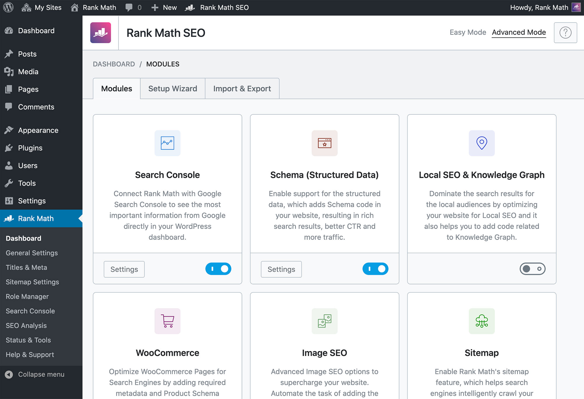584x399 pixels.
Task: Click Settings button for Search Console
Action: pyautogui.click(x=125, y=268)
